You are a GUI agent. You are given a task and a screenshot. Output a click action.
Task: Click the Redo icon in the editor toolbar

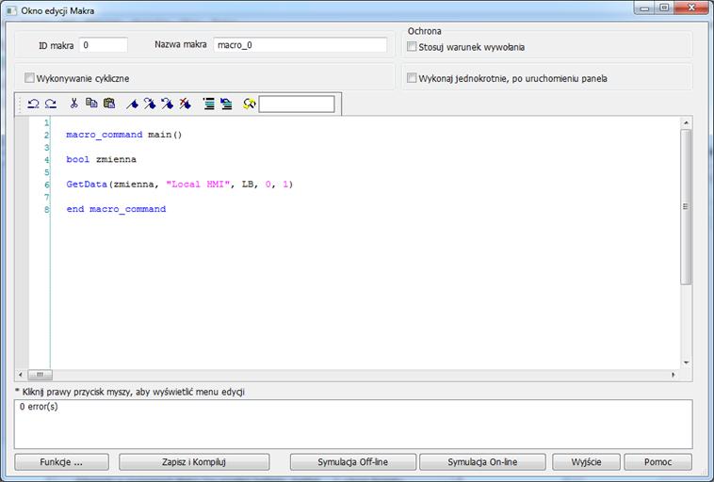[51, 104]
